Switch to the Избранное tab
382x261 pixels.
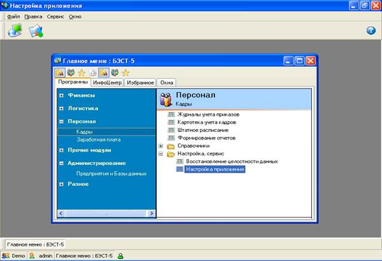click(x=139, y=83)
